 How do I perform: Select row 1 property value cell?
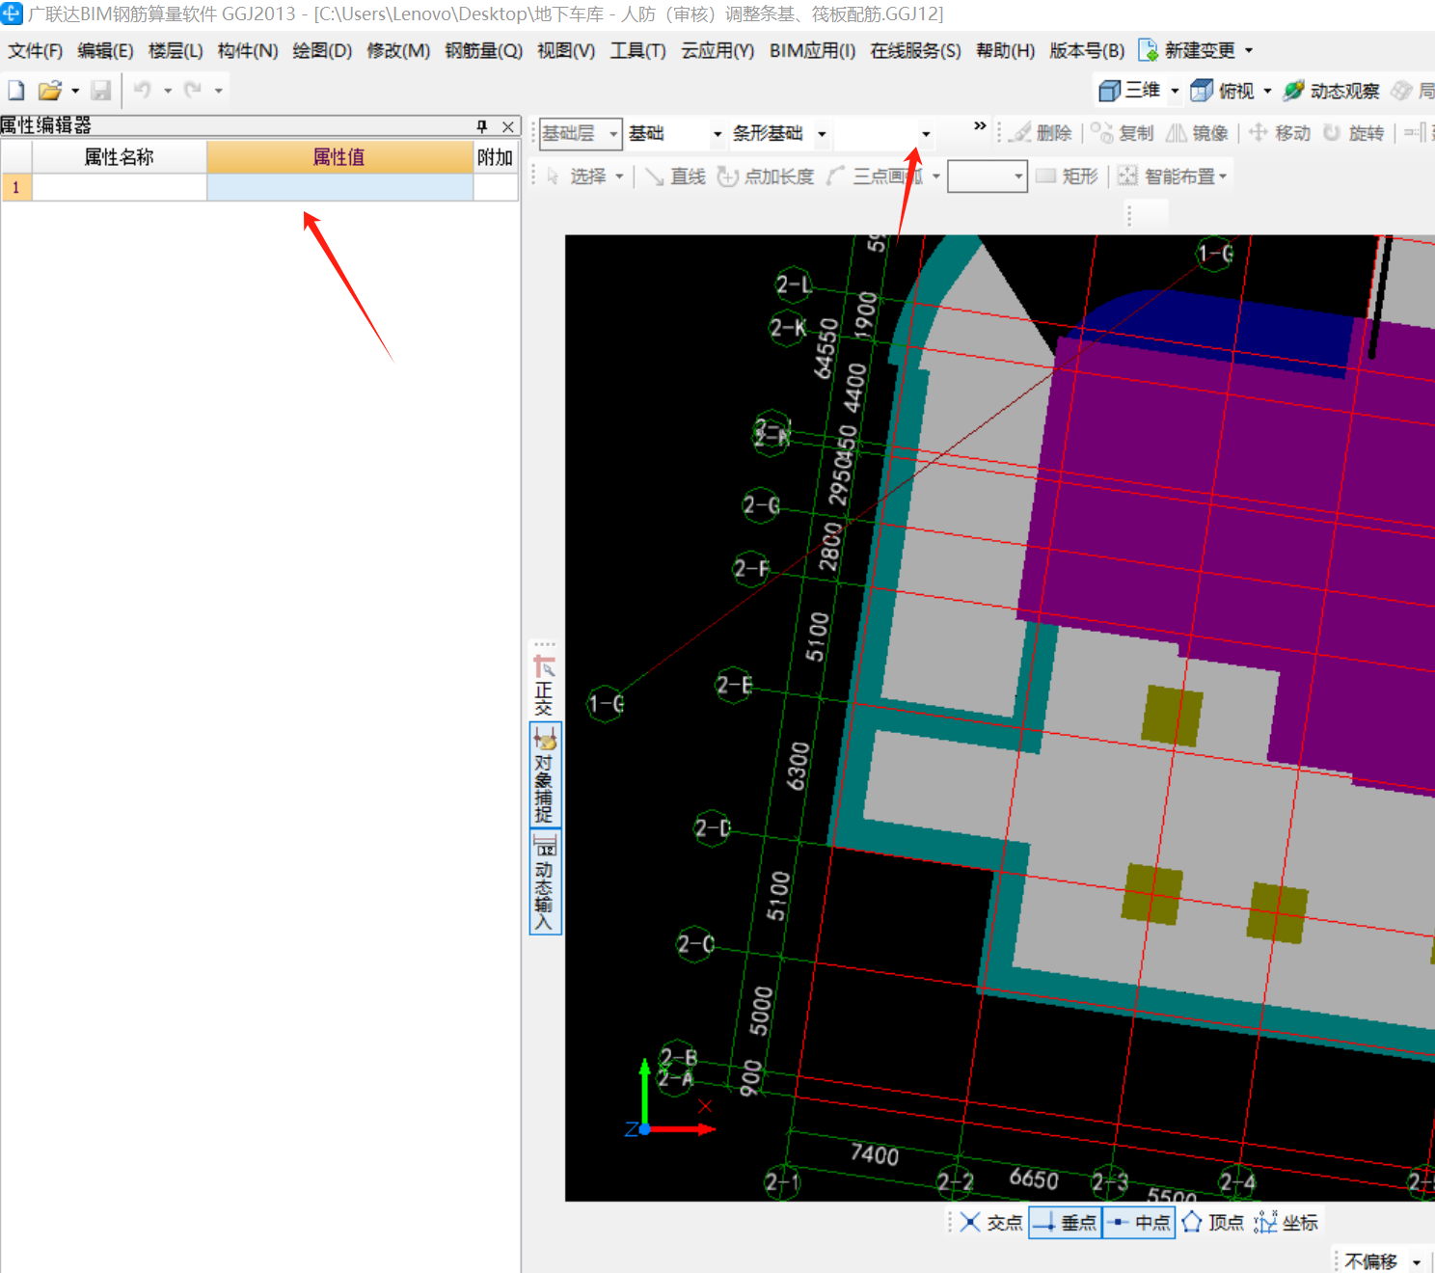pyautogui.click(x=339, y=187)
